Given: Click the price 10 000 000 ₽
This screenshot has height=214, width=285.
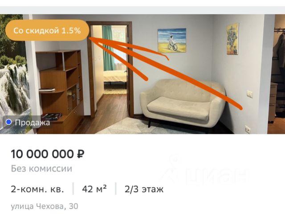Looking at the screenshot, I should [x=48, y=154].
